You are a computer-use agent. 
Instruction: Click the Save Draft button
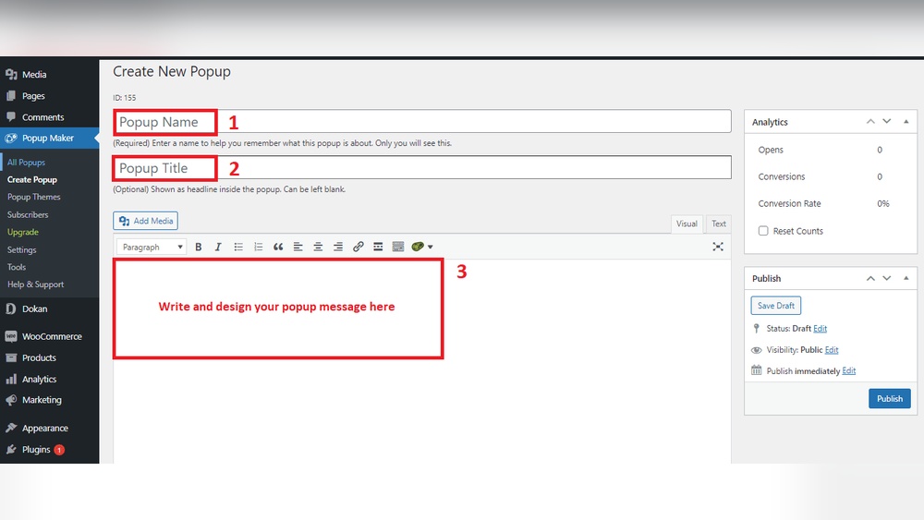pos(775,306)
